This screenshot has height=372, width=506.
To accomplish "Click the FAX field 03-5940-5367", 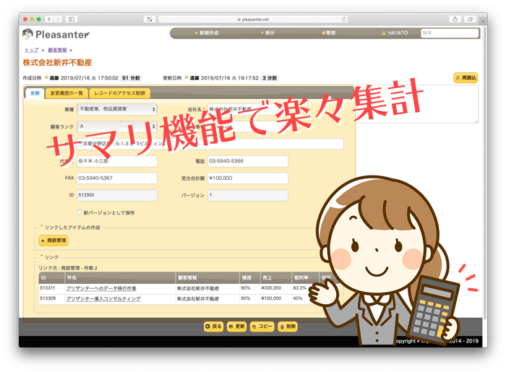I will pyautogui.click(x=117, y=178).
